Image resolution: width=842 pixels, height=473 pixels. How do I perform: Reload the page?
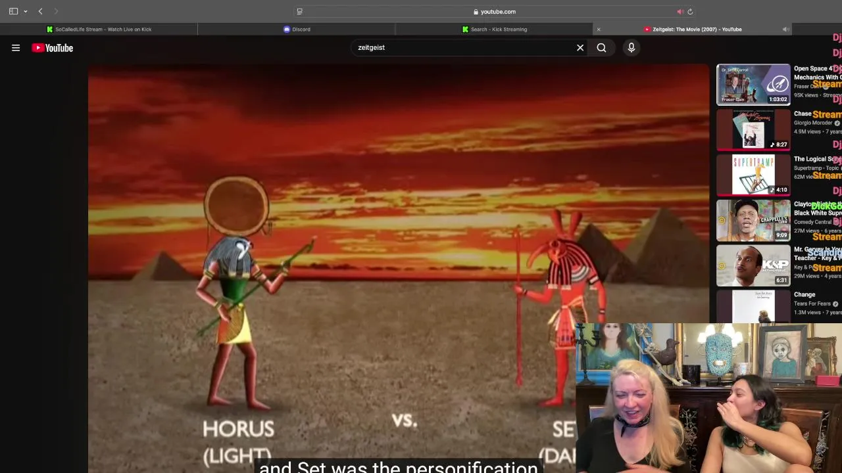[690, 11]
